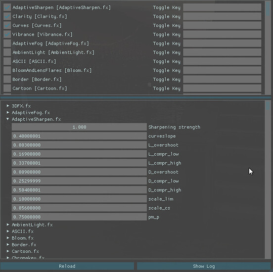Toggle off the Curves effect checkbox

click(7, 25)
